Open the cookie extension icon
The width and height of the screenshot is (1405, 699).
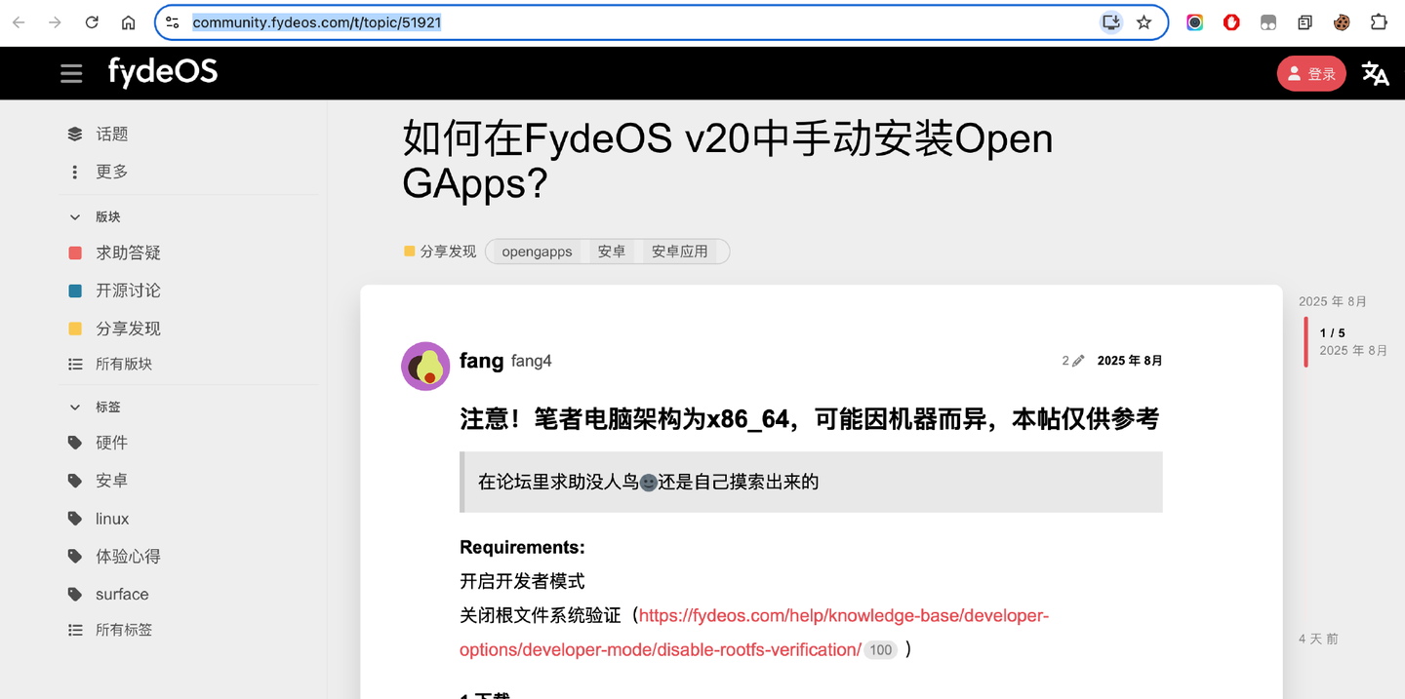1343,22
